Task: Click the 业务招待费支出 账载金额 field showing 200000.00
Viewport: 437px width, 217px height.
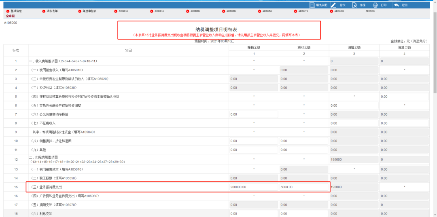Action: tap(253, 187)
